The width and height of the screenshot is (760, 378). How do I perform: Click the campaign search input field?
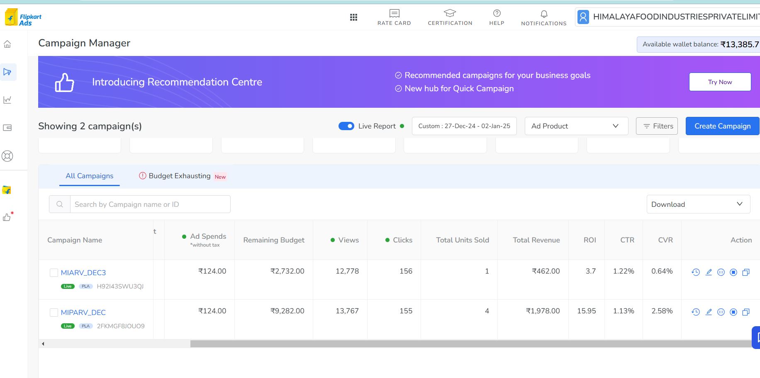click(x=150, y=204)
